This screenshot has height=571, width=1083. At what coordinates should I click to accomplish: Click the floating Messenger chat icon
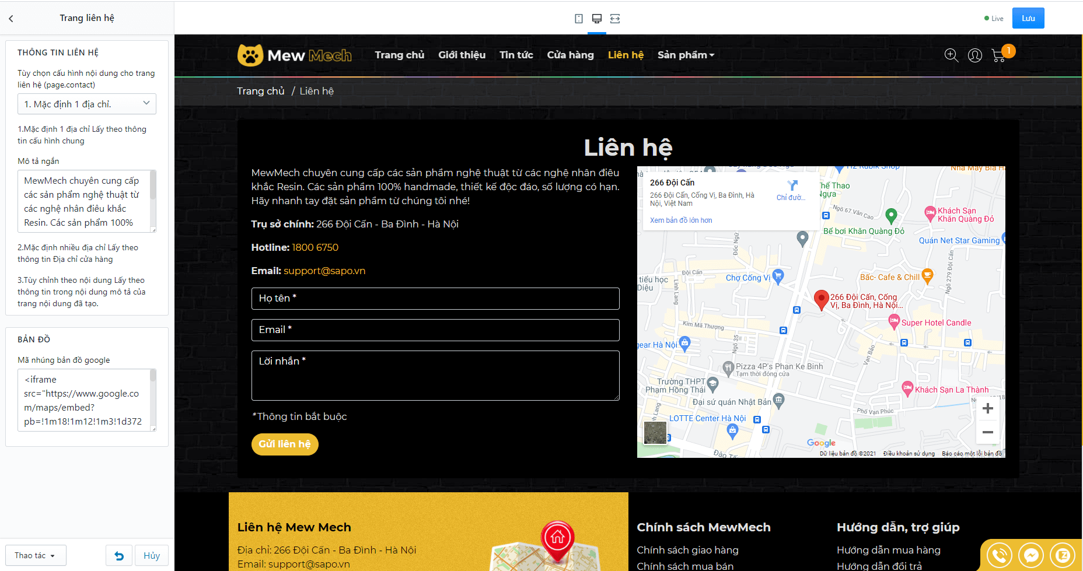tap(1031, 555)
